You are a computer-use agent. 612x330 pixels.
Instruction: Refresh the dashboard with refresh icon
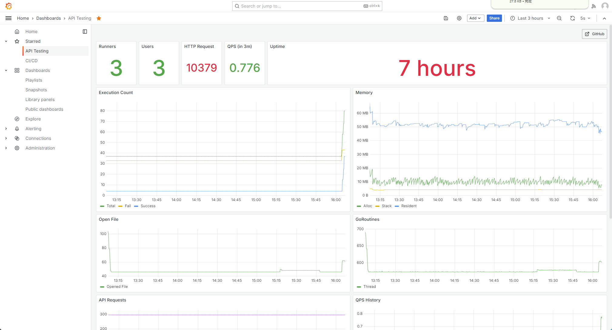(572, 18)
